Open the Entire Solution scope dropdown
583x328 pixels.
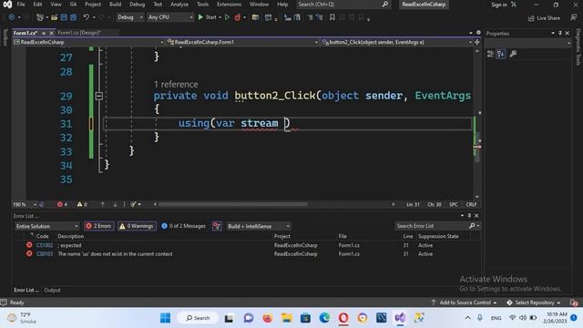click(46, 226)
